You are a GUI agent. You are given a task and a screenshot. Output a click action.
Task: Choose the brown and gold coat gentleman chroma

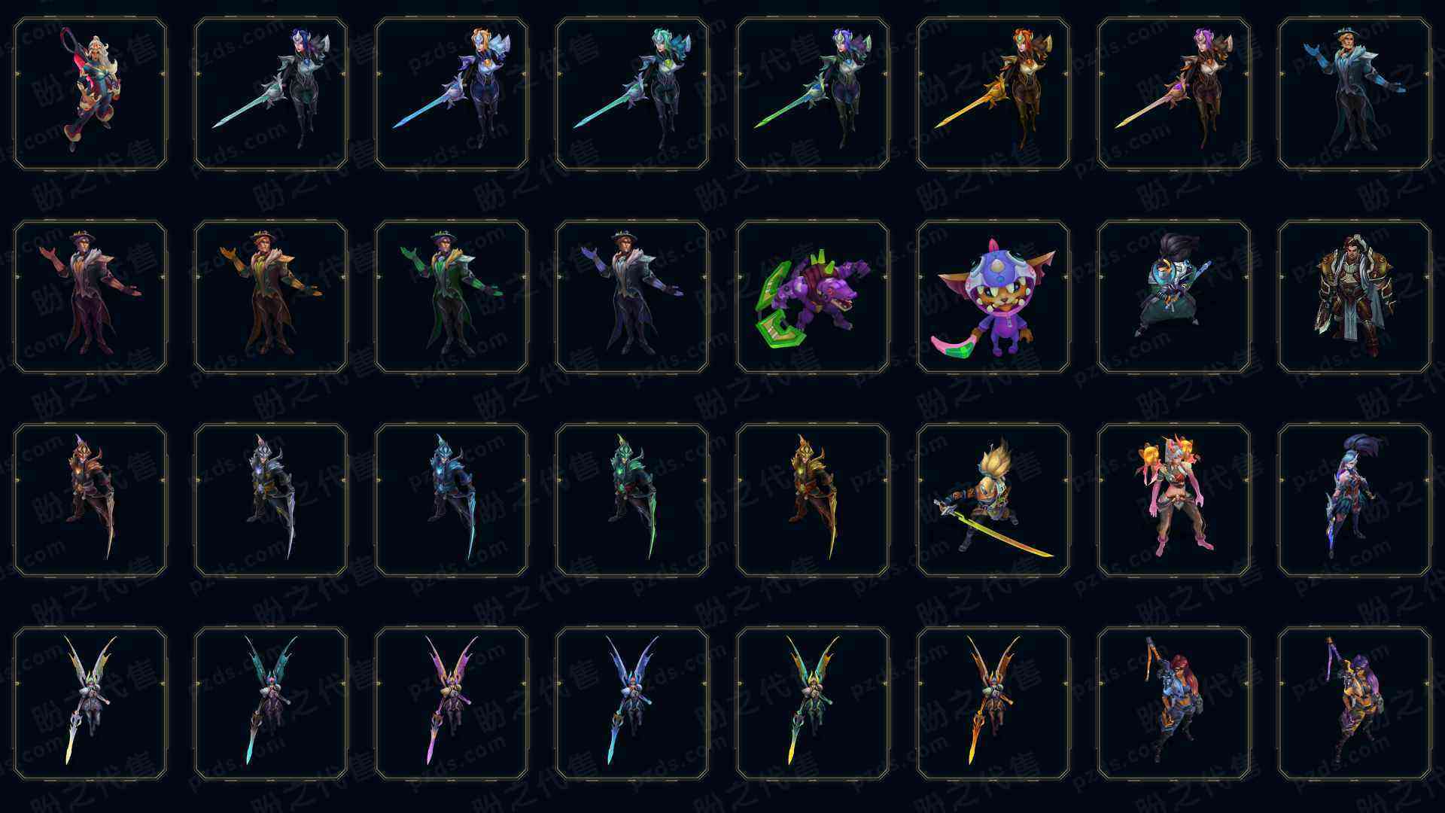tap(271, 297)
